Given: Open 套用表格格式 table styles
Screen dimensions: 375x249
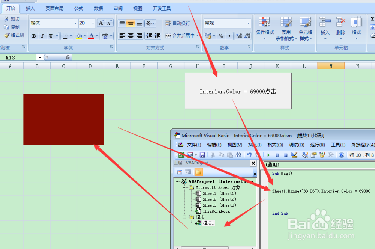Looking at the screenshot, I should click(x=286, y=28).
